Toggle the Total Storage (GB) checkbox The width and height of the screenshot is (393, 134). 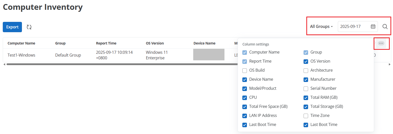tap(306, 107)
